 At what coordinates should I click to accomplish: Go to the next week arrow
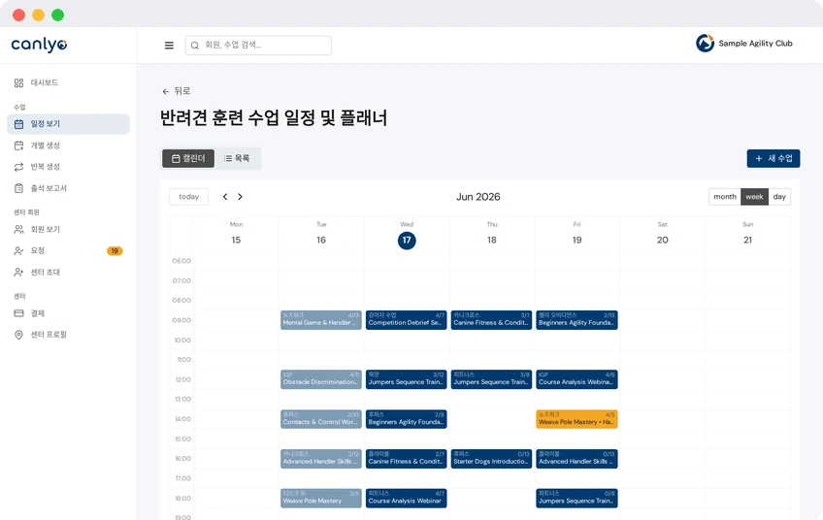(x=240, y=197)
